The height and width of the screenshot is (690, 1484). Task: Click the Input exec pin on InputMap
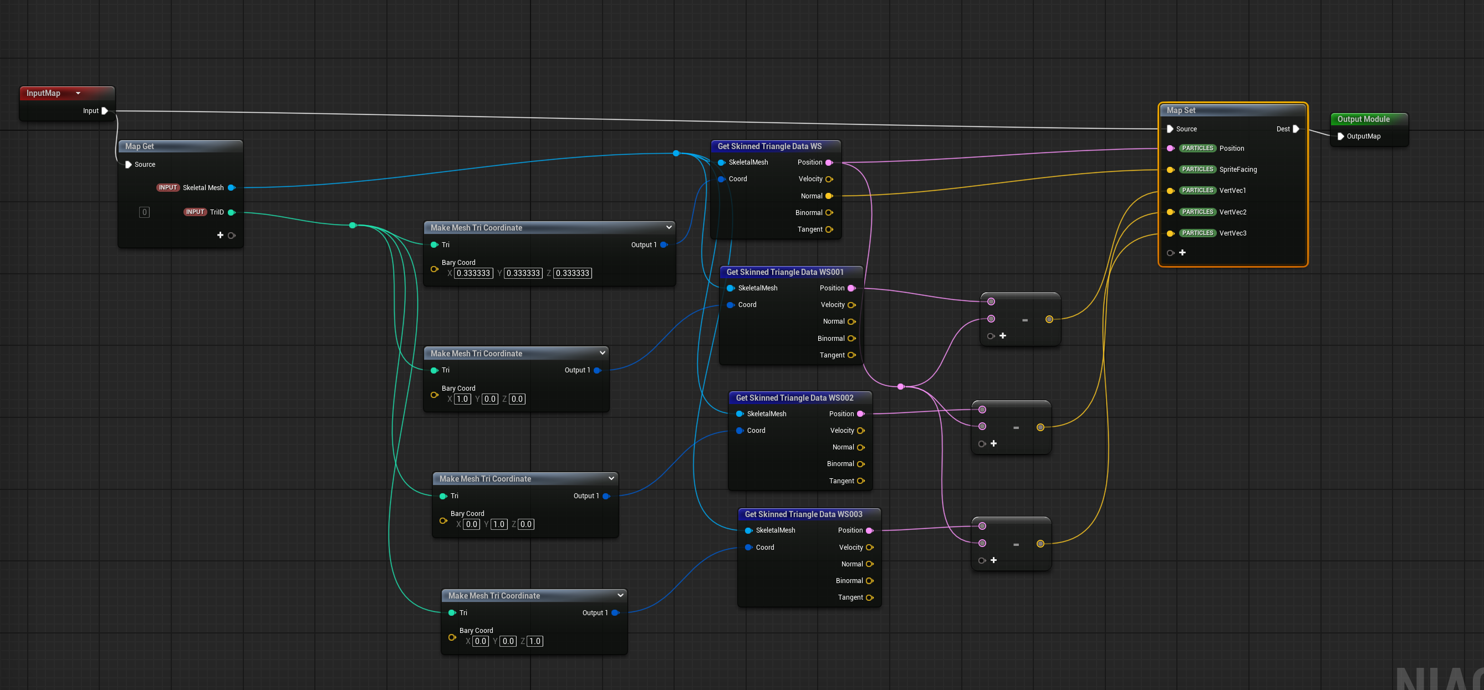point(105,111)
